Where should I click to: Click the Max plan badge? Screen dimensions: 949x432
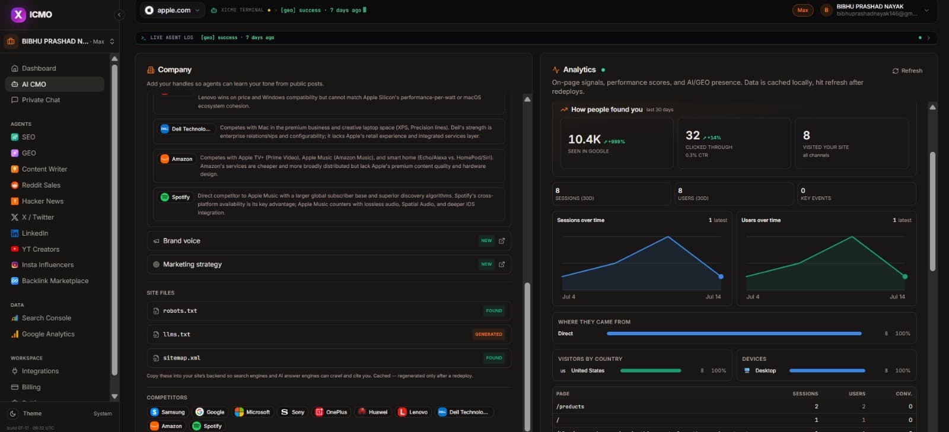802,10
